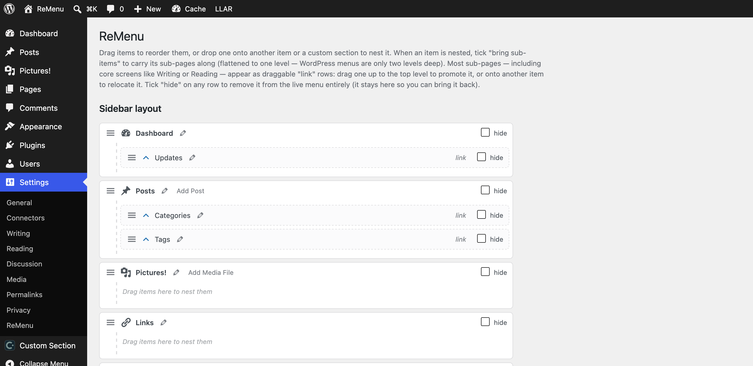This screenshot has height=366, width=753.
Task: Open Posts in the admin sidebar
Action: pyautogui.click(x=44, y=52)
